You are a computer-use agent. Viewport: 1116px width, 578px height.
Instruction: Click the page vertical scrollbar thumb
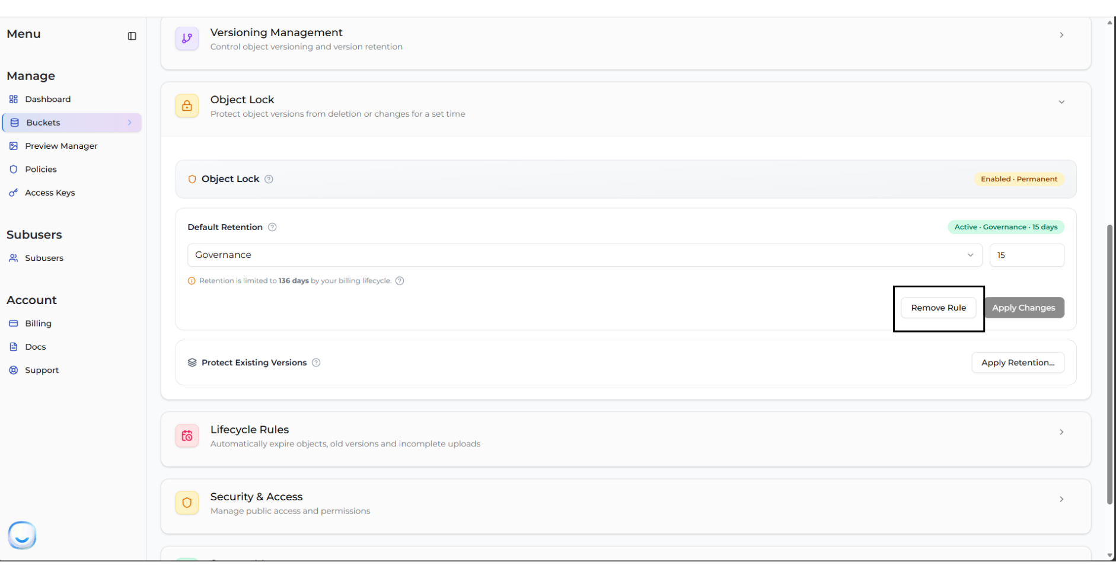1109,364
